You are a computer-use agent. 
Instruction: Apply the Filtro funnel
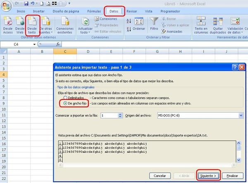click(154, 24)
